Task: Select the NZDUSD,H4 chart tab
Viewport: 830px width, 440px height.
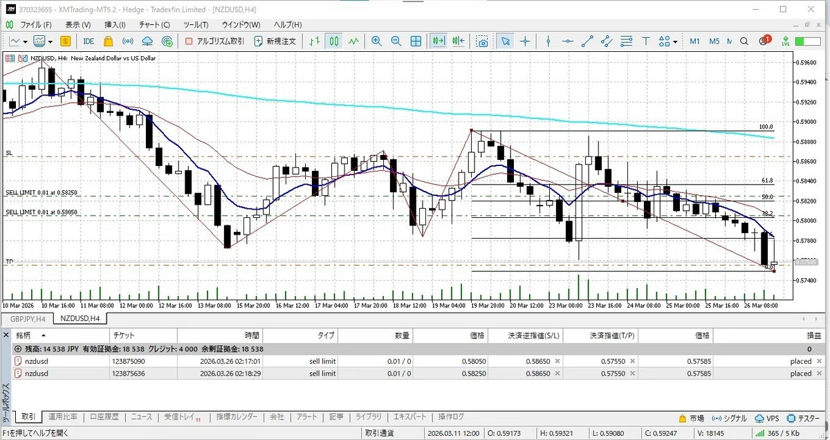Action: coord(79,318)
